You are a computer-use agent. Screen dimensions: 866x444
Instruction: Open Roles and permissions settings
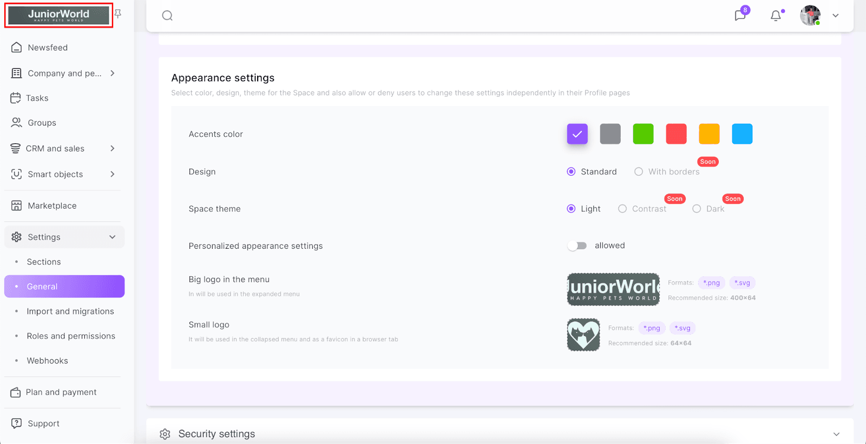point(71,336)
